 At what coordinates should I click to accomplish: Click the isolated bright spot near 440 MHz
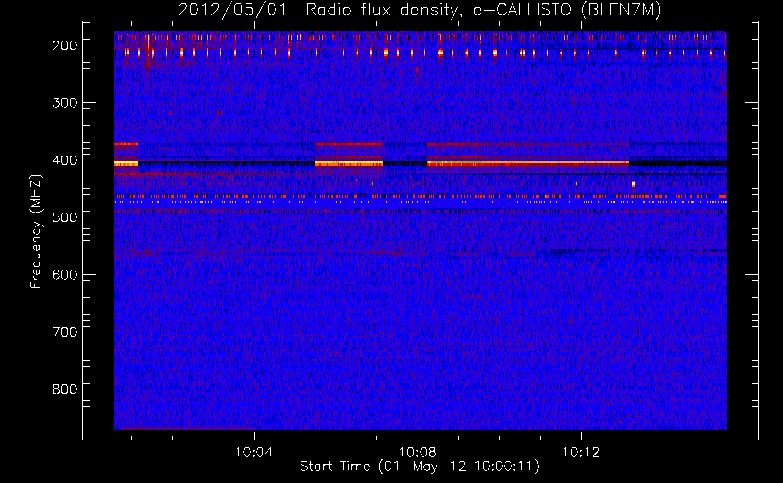click(633, 184)
